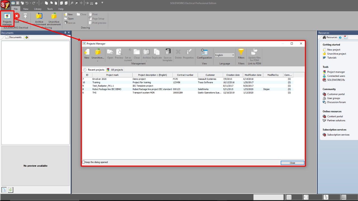Switch to the Tools ribbon tab

(x=50, y=9)
